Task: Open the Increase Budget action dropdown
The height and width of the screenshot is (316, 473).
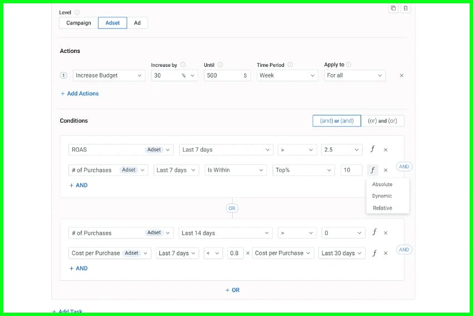Action: click(x=109, y=75)
